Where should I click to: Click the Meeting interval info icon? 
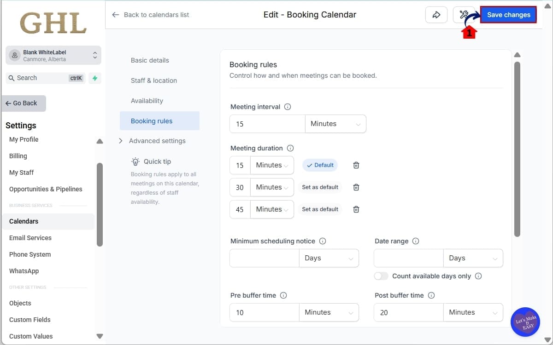coord(288,107)
